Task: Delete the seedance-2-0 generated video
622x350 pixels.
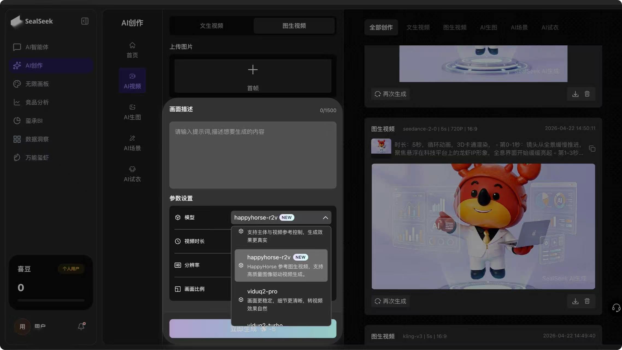Action: tap(587, 301)
